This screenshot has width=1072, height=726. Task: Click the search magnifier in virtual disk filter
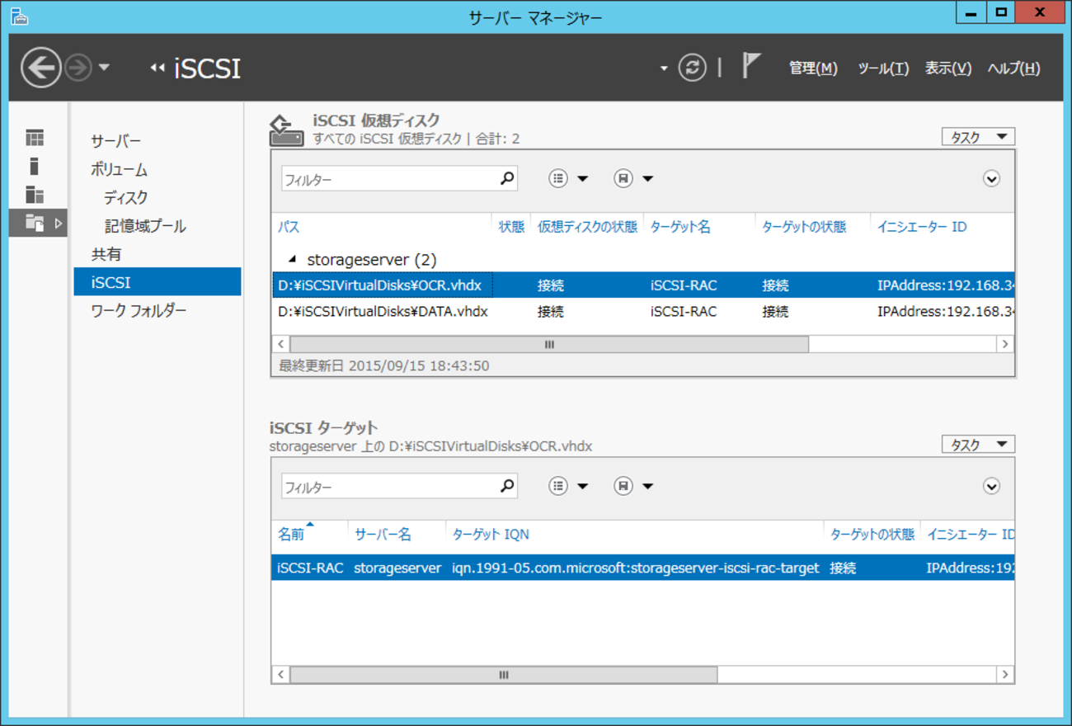(507, 178)
